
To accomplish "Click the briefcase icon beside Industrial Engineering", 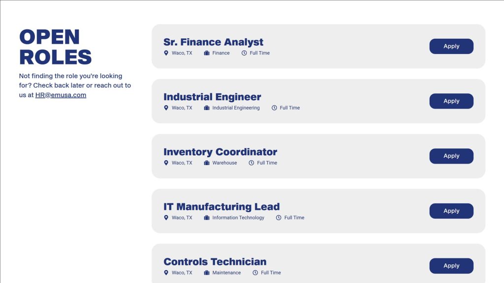I will (207, 108).
